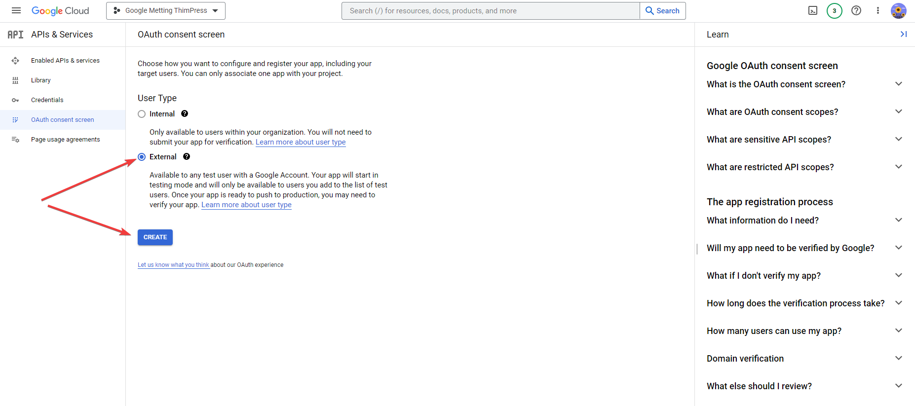Click the Library sidebar icon
The width and height of the screenshot is (915, 406).
[15, 80]
